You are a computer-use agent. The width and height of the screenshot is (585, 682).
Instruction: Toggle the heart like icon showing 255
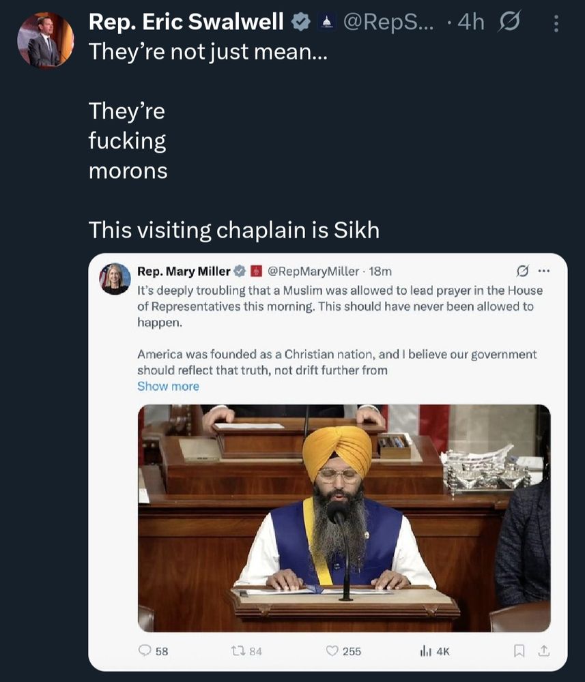click(x=332, y=651)
